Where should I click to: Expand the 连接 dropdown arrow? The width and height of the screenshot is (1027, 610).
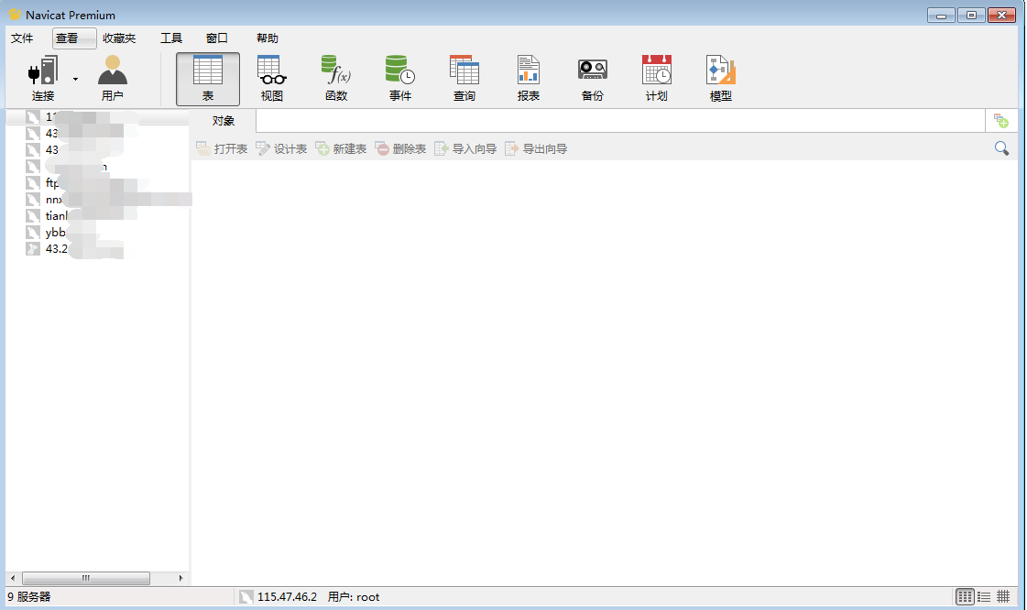point(75,80)
